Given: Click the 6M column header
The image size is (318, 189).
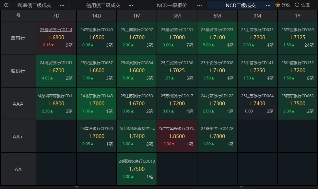Looking at the screenshot, I should pyautogui.click(x=217, y=16).
